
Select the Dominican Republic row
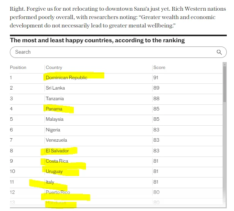coord(116,78)
